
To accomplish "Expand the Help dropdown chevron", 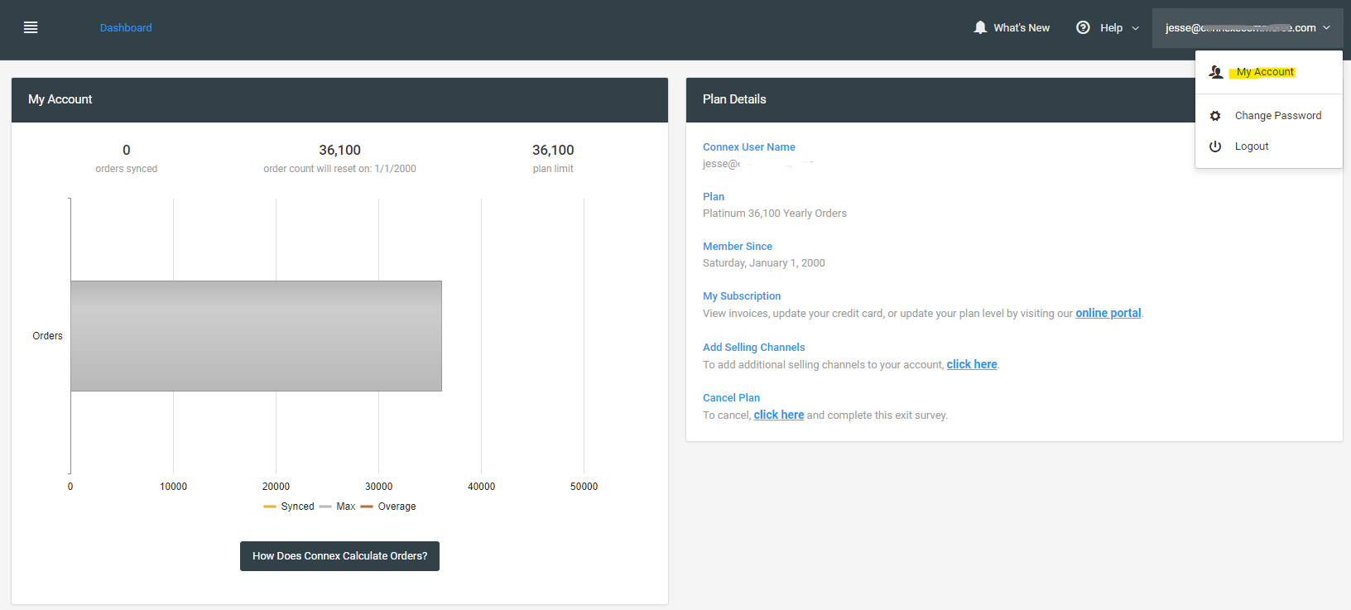I will (1136, 28).
